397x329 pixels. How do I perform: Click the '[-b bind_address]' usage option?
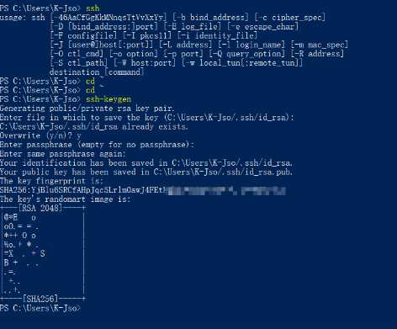coord(210,18)
